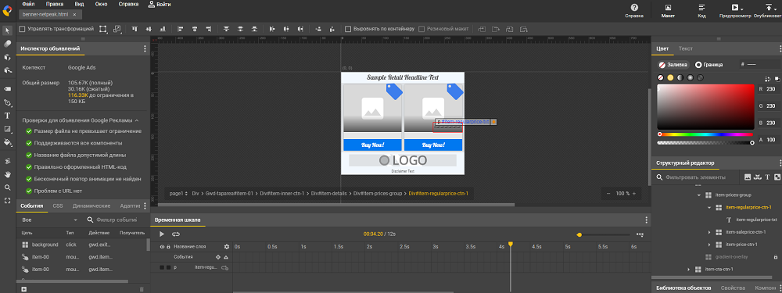782x293 pixels.
Task: Enable Выровнять по контейнеру checkbox
Action: coord(348,29)
